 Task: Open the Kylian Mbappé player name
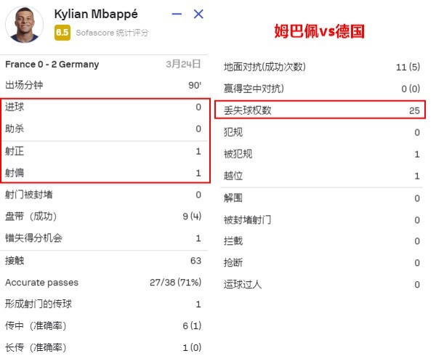[96, 14]
